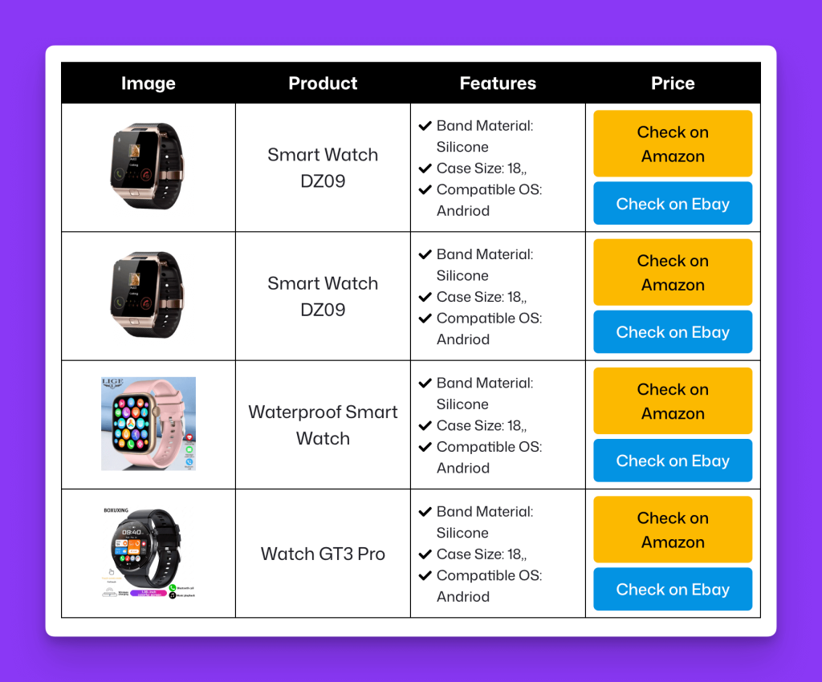The width and height of the screenshot is (822, 682).
Task: Check Watch GT3 Pro on Amazon
Action: click(673, 530)
